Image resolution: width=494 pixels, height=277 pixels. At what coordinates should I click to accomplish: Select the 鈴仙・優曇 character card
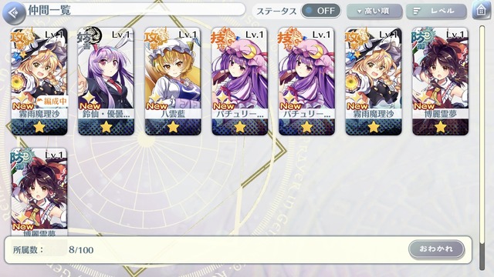click(x=106, y=82)
